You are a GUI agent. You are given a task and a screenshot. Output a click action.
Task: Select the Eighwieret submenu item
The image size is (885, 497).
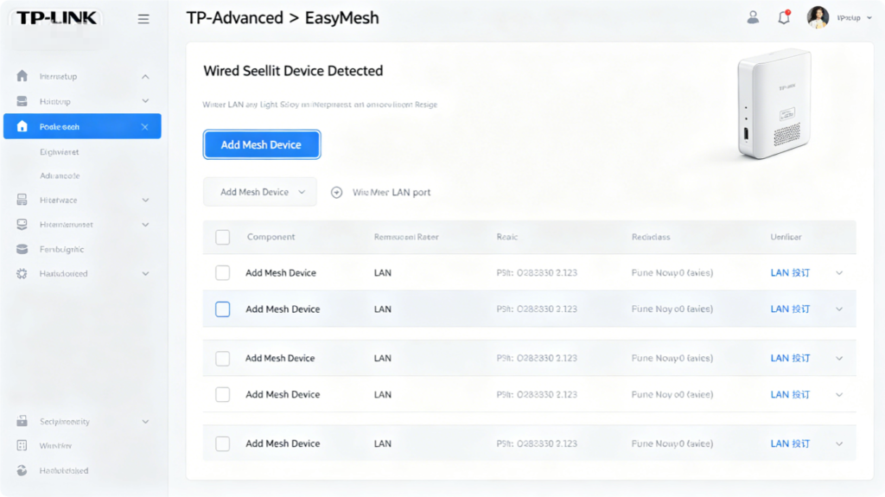pyautogui.click(x=60, y=152)
